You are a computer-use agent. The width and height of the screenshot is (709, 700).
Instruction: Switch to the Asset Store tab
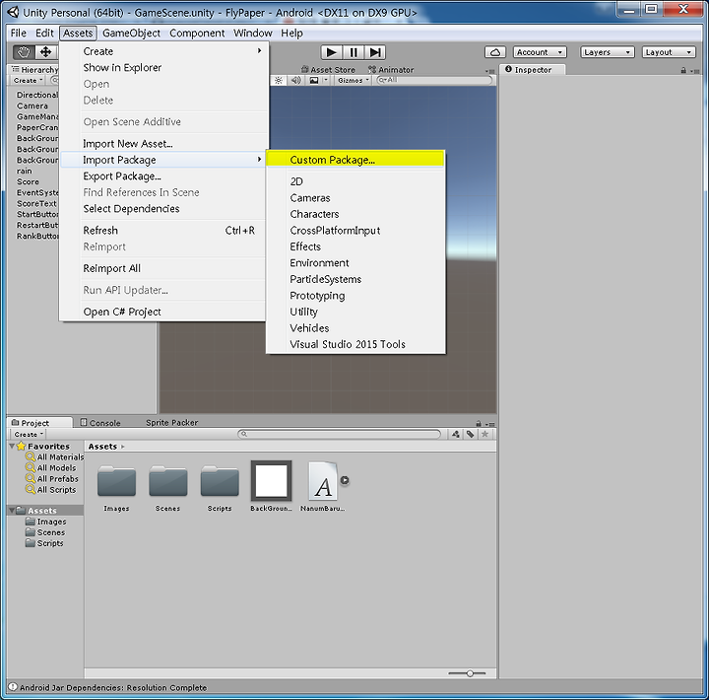tap(328, 70)
